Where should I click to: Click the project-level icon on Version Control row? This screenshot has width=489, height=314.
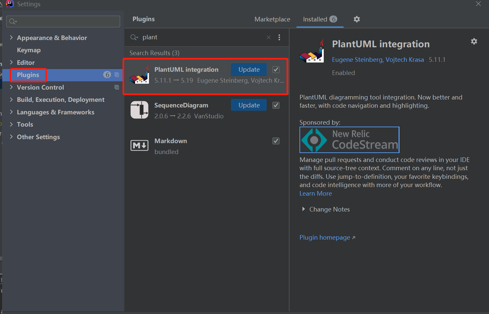(117, 87)
